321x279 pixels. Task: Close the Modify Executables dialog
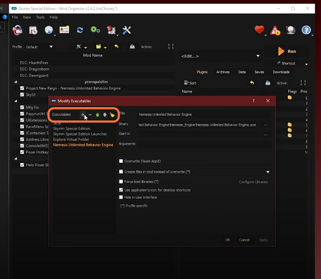pyautogui.click(x=268, y=101)
